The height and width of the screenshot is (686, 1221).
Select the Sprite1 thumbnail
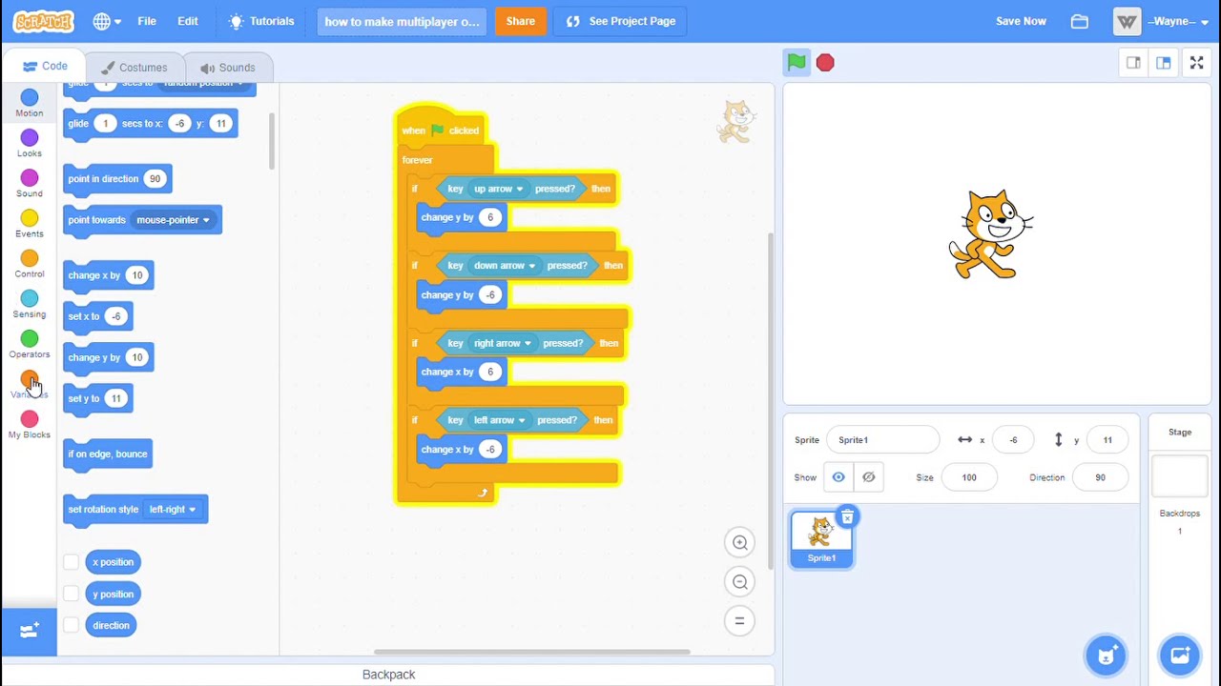coord(821,540)
